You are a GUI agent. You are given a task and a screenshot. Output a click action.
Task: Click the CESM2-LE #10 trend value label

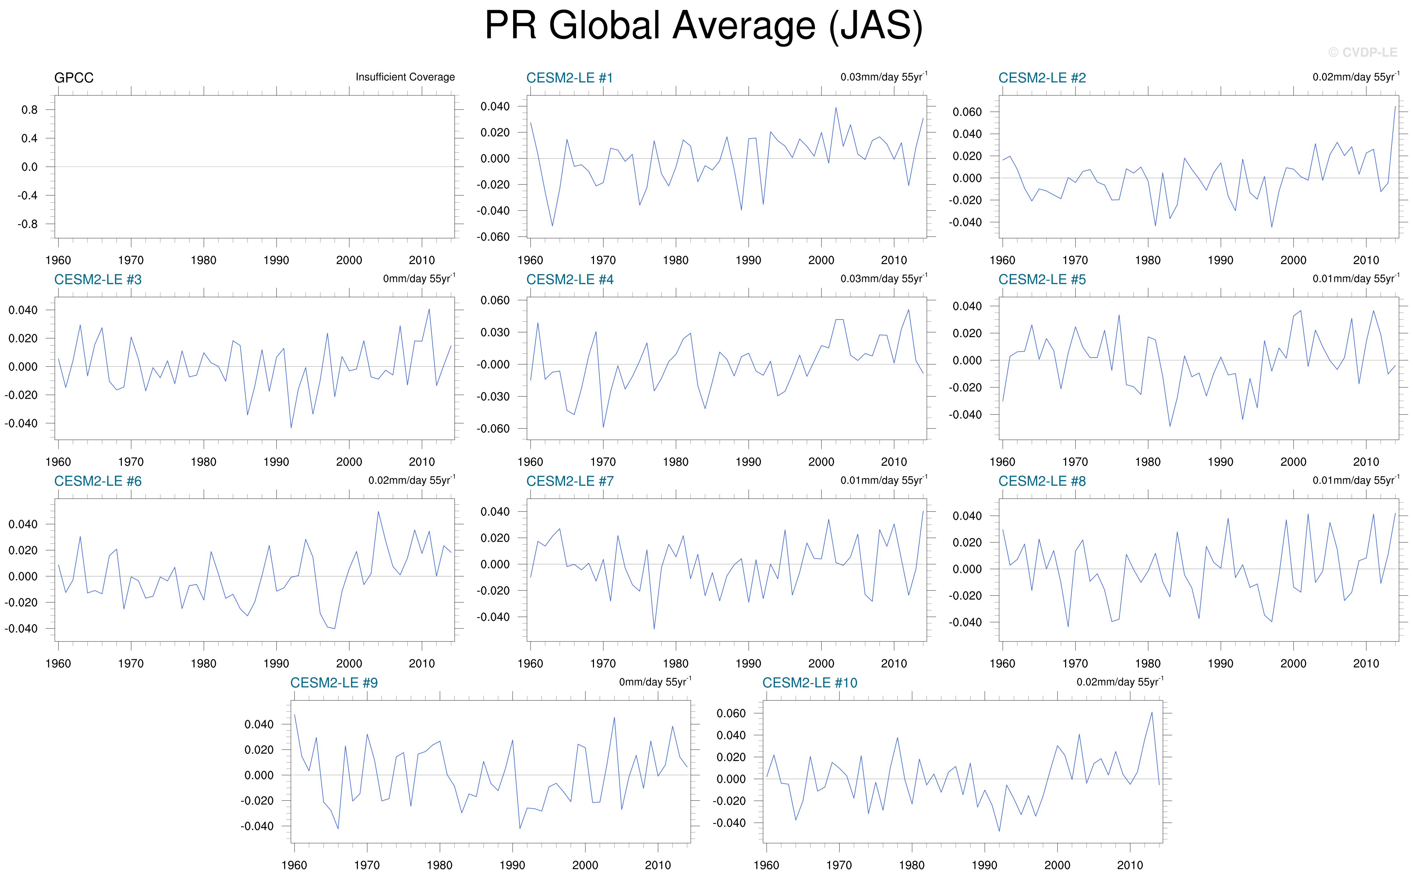pos(1119,682)
